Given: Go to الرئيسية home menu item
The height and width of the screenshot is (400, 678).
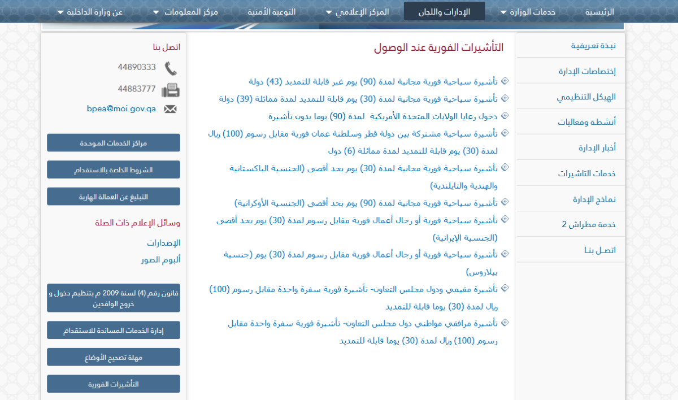Looking at the screenshot, I should coord(599,12).
